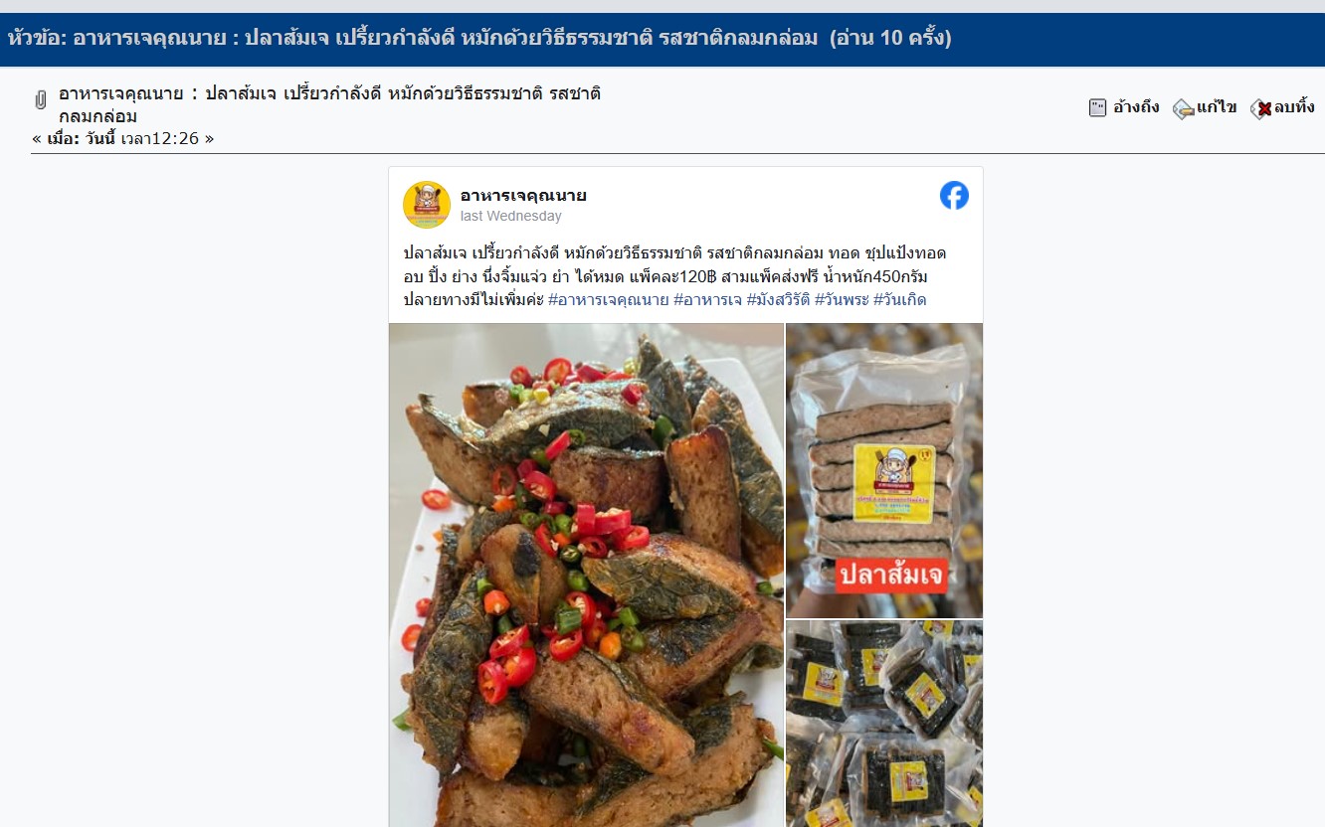The height and width of the screenshot is (827, 1325).
Task: Open the Facebook logo icon in the embedded post
Action: (x=954, y=196)
